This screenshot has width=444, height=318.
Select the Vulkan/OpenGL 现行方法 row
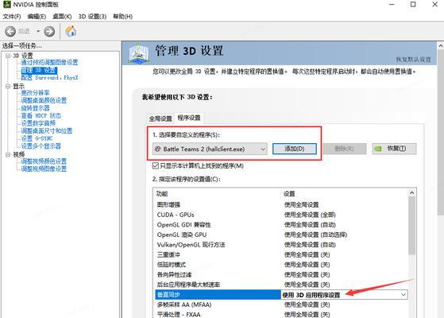tap(281, 245)
